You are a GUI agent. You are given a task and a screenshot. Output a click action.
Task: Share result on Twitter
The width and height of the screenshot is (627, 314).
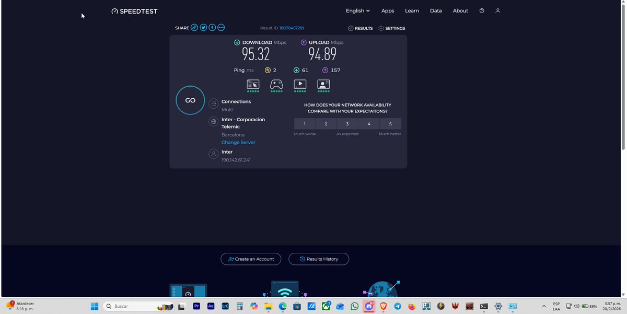tap(203, 28)
